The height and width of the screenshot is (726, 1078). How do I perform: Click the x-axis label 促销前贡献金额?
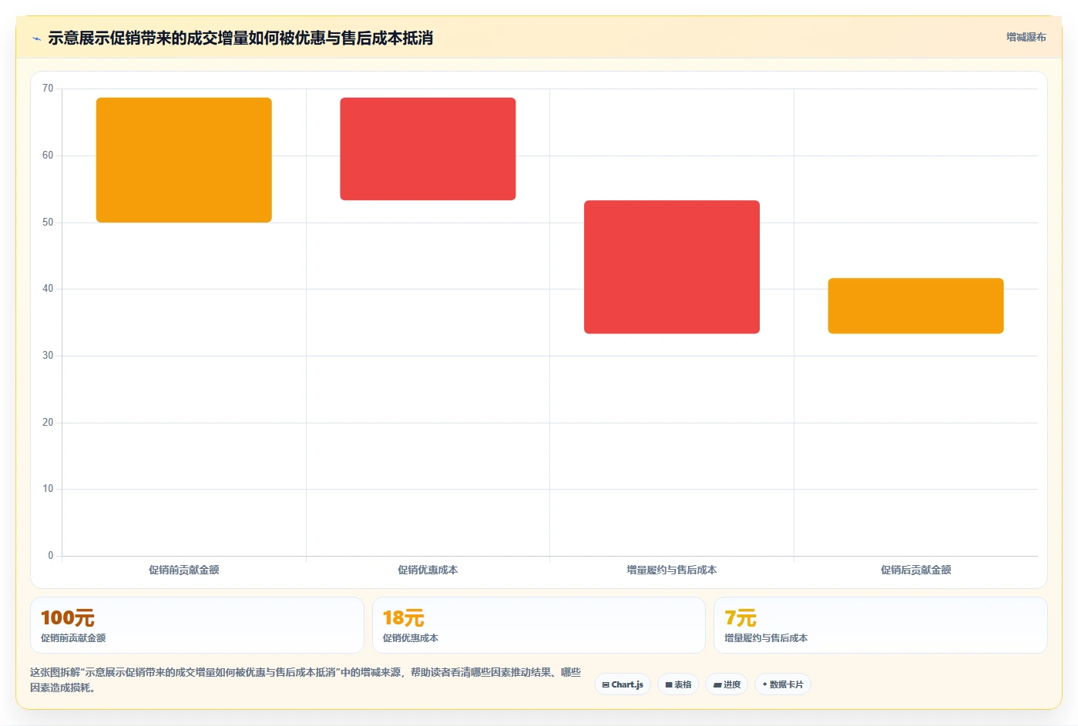[184, 570]
